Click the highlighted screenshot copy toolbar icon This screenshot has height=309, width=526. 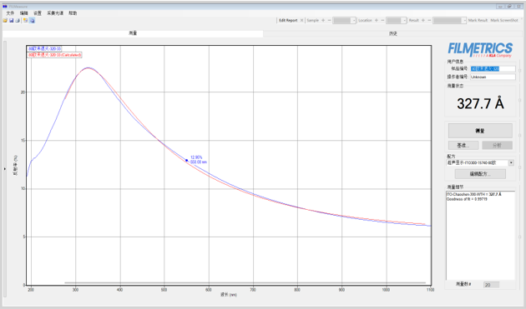pyautogui.click(x=32, y=21)
